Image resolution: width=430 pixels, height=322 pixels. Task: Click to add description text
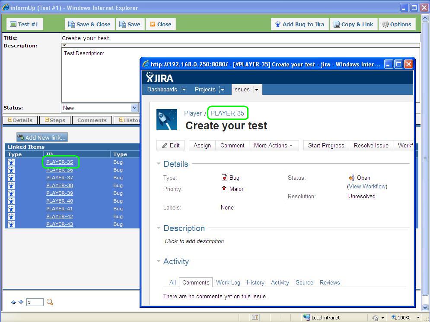(194, 241)
